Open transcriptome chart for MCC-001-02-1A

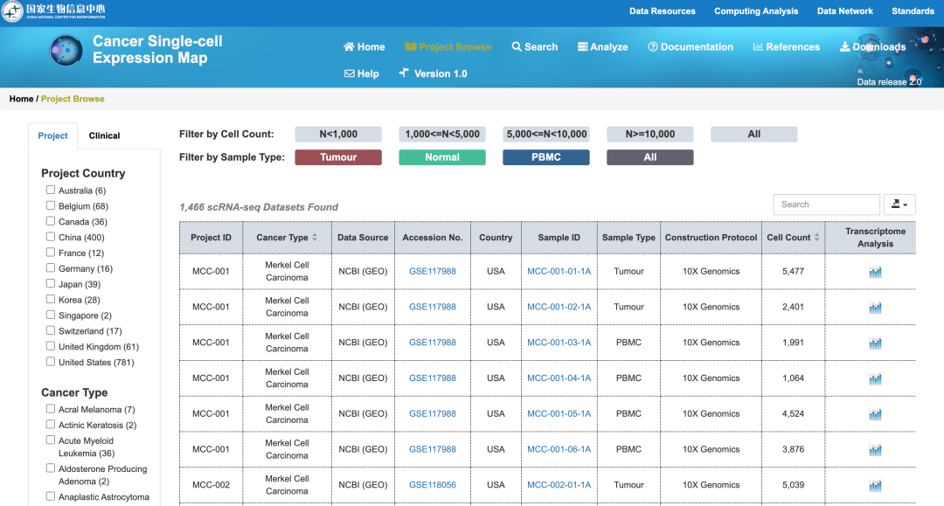[875, 308]
